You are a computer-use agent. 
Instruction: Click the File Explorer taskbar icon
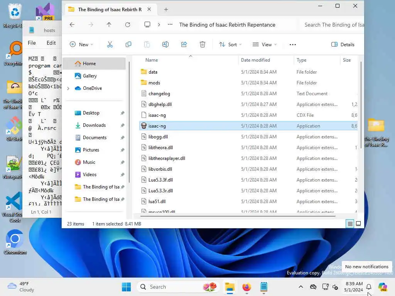coord(230,287)
